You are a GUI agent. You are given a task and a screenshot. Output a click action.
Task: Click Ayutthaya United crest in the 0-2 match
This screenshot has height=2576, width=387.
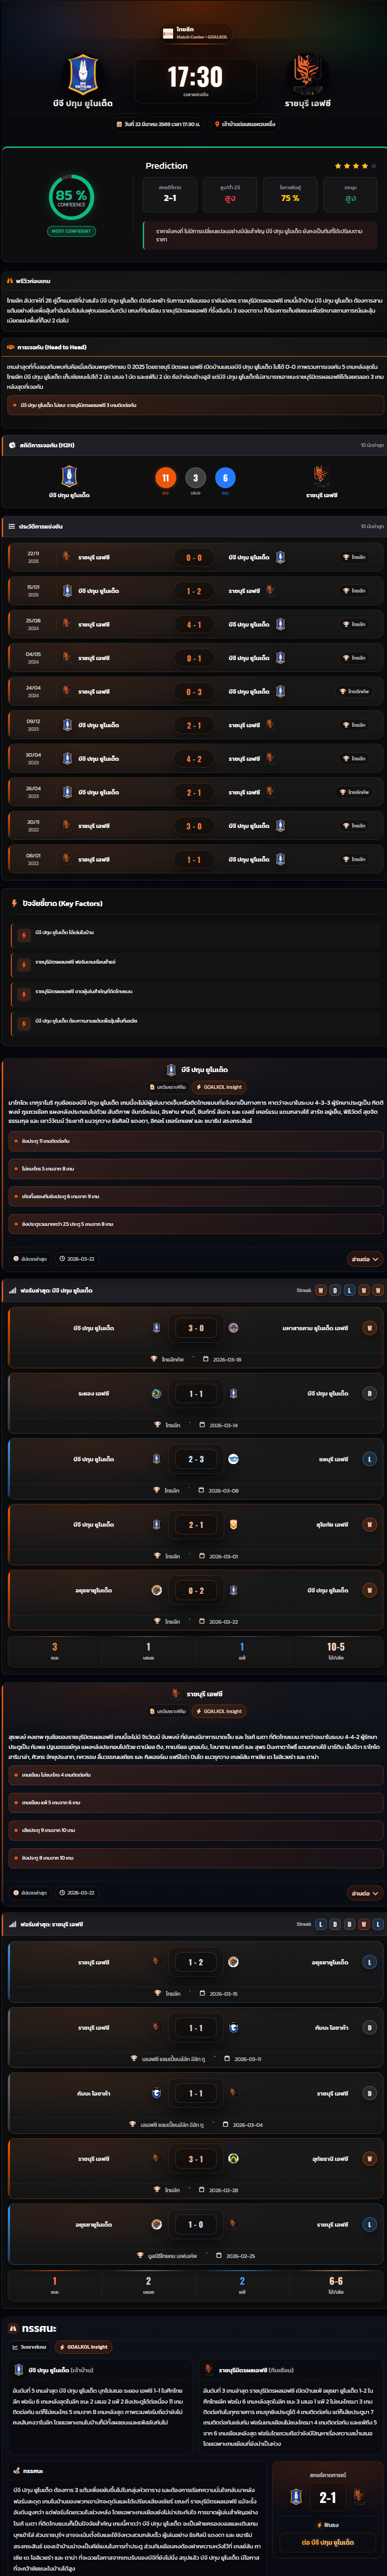tap(156, 1590)
